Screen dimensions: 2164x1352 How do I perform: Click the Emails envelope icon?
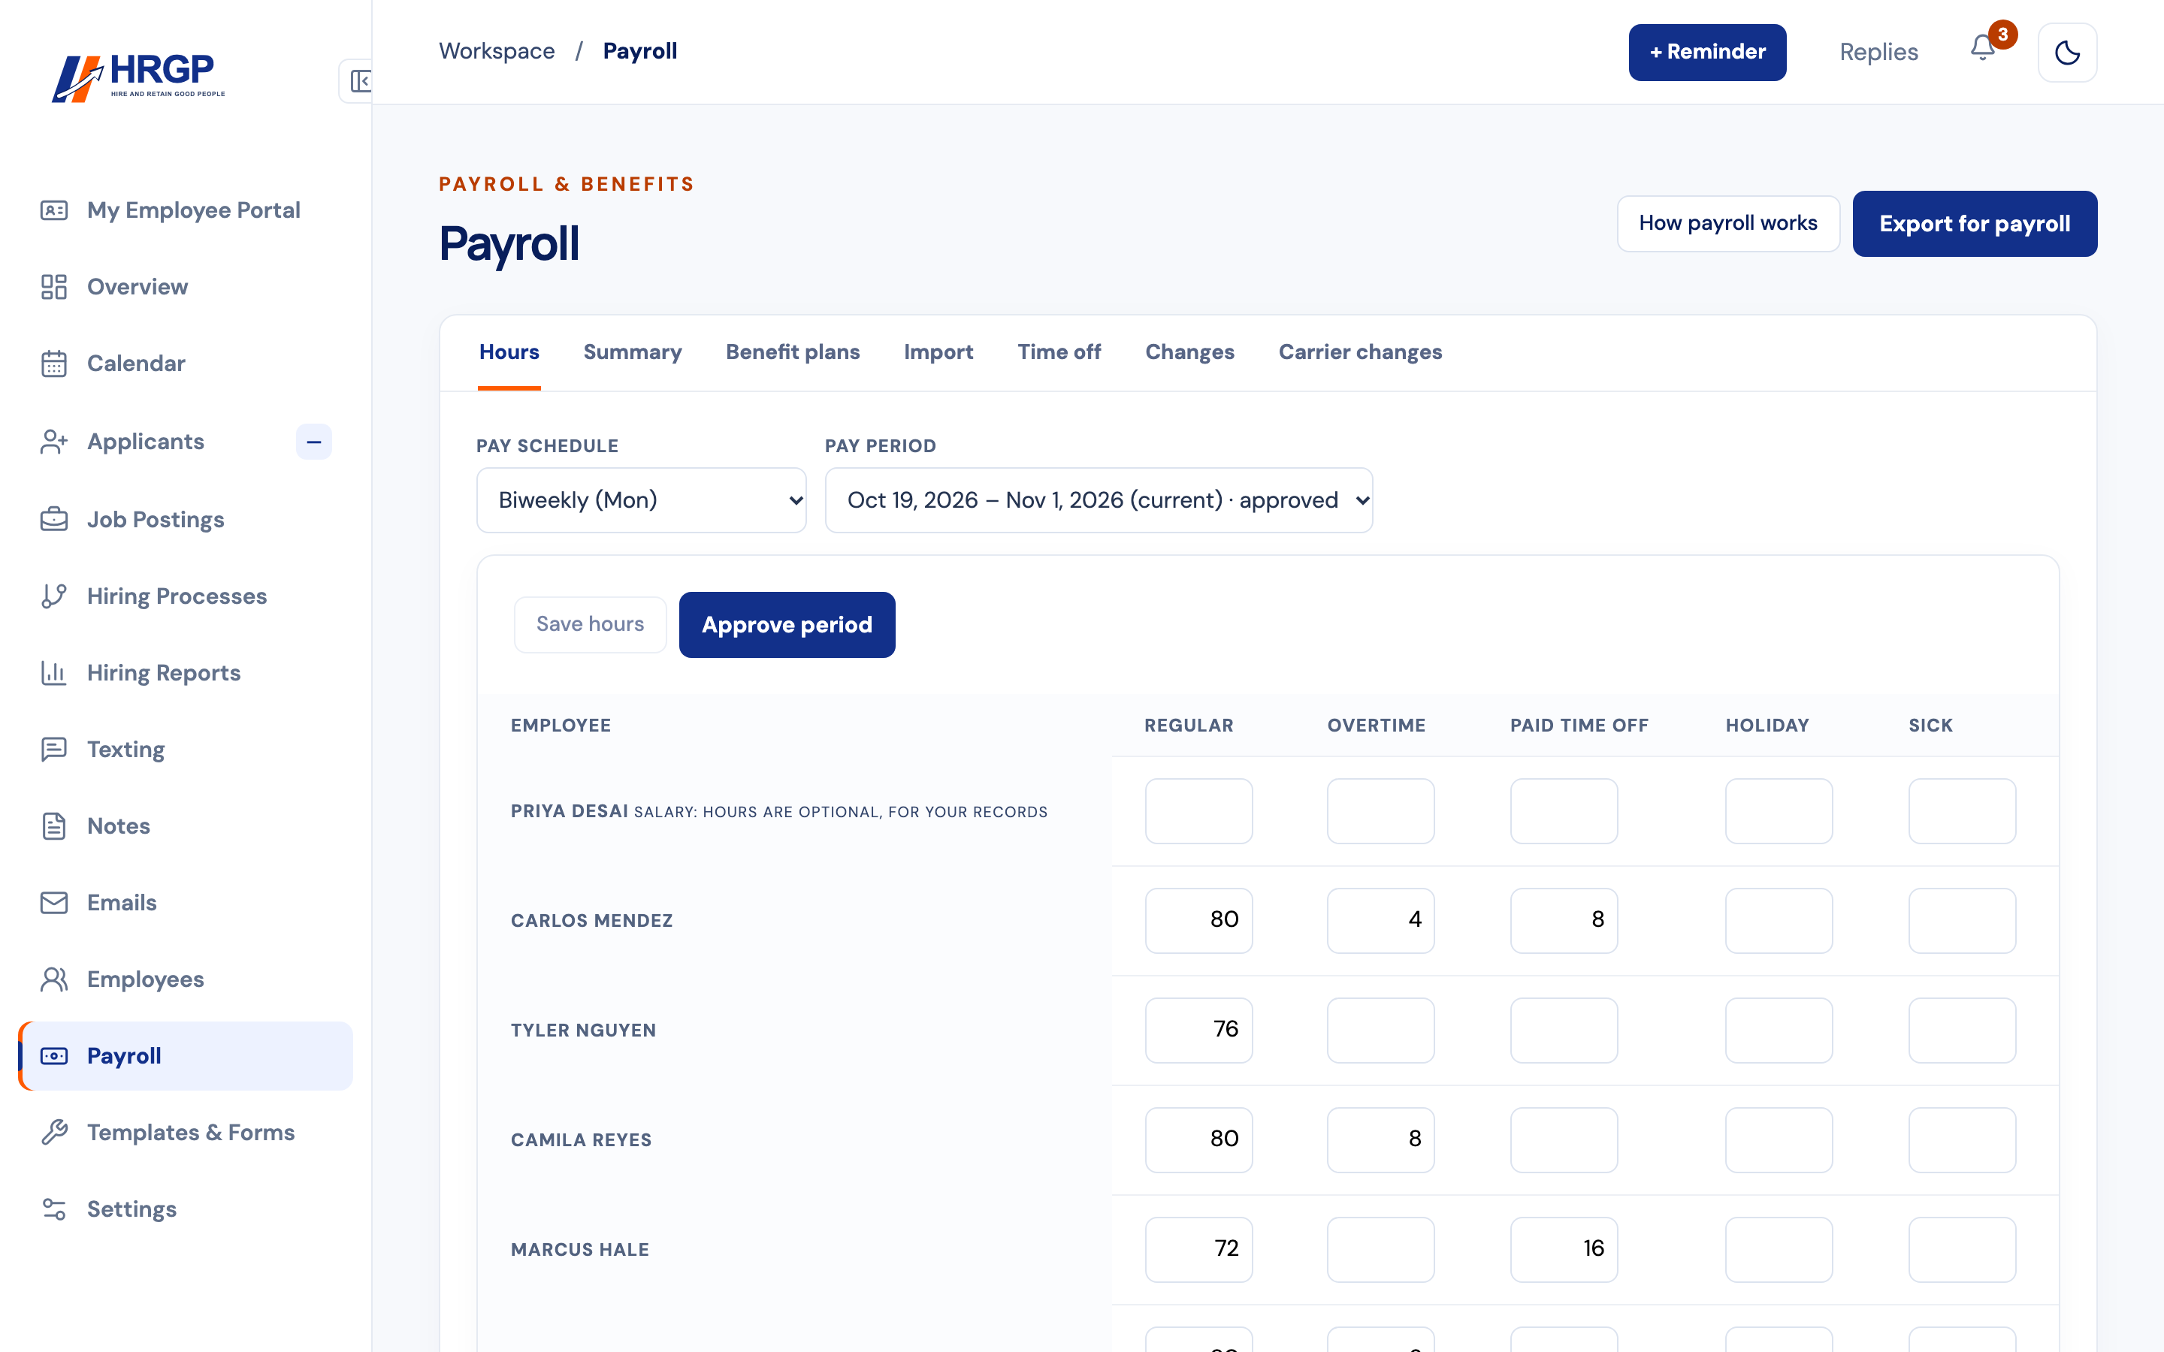pos(53,903)
